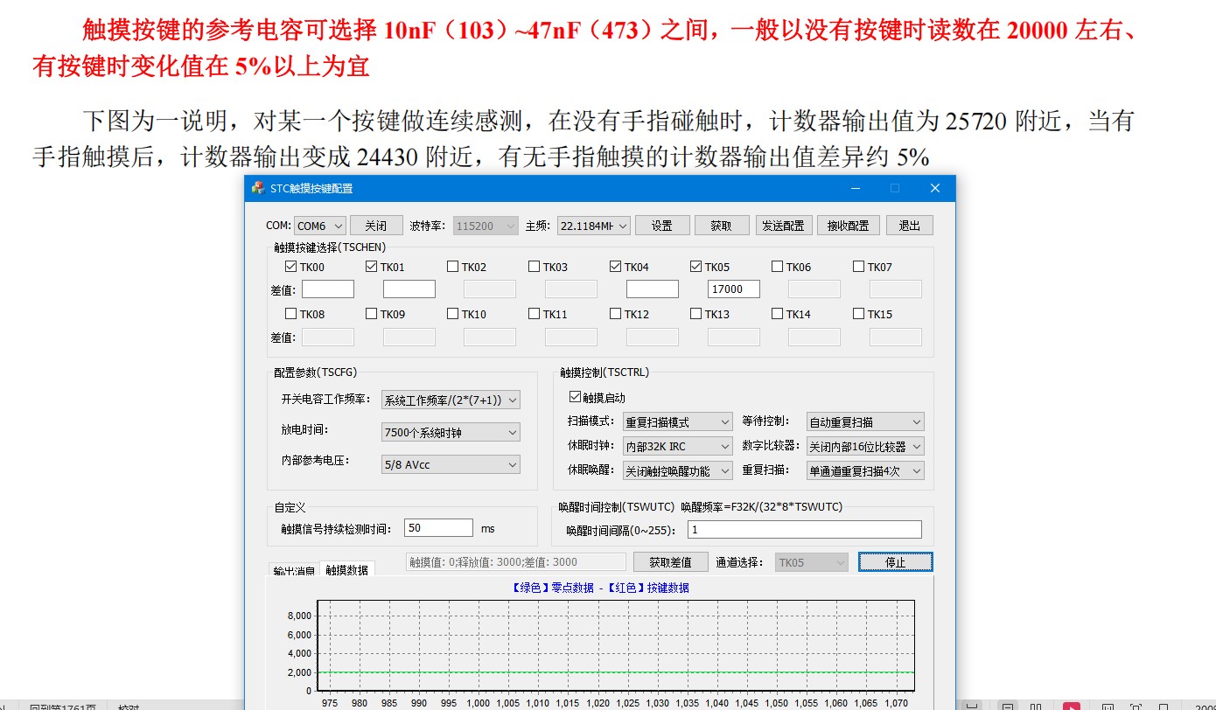Viewport: 1216px width, 710px height.
Task: Click the chart legend text 【绿色】零点数据
Action: coord(551,588)
